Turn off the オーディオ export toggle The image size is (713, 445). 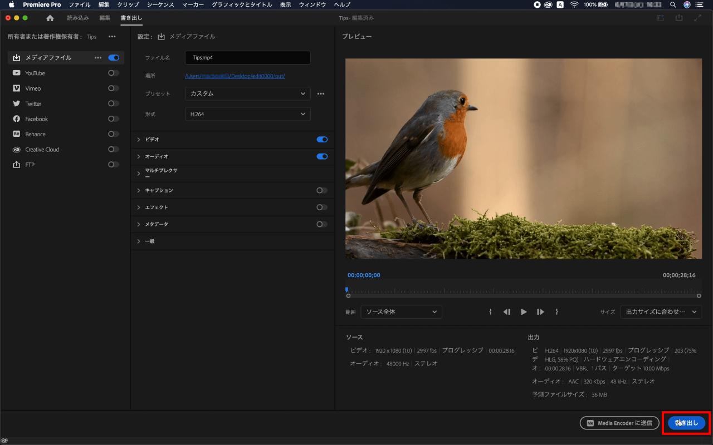322,157
